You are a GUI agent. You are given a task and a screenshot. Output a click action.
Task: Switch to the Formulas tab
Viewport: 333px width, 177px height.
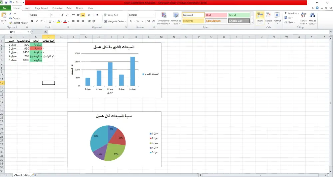point(57,8)
